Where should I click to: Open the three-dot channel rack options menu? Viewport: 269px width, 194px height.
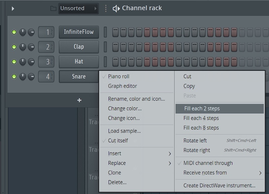pos(106,8)
